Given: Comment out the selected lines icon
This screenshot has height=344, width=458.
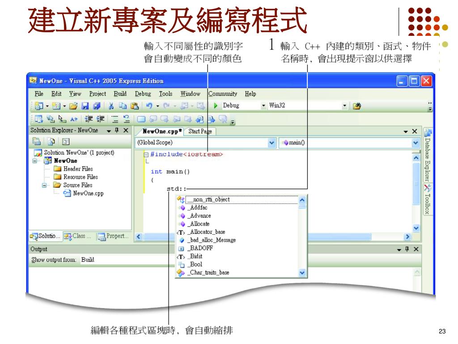Looking at the screenshot, I should [x=115, y=119].
